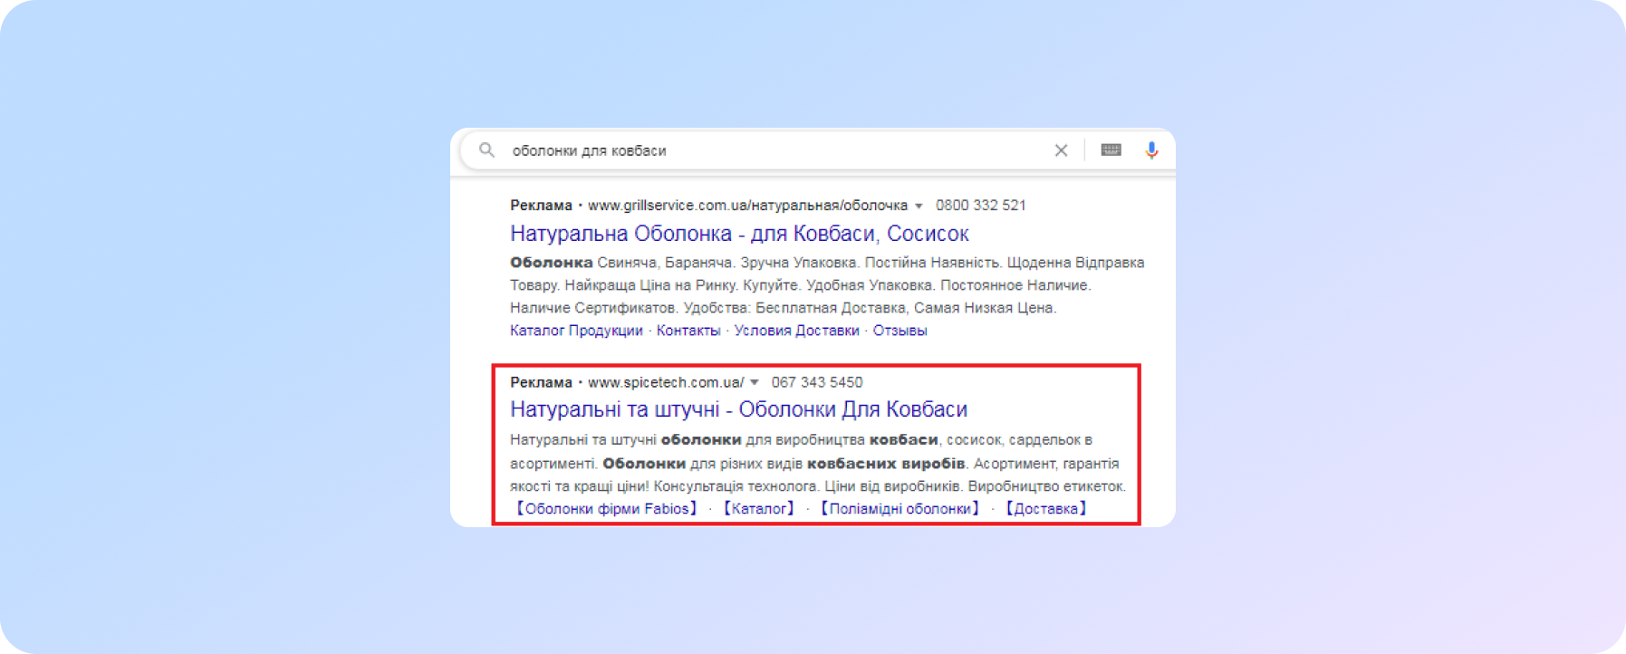The image size is (1626, 654).
Task: Click the magnifier search icon
Action: pos(486,150)
